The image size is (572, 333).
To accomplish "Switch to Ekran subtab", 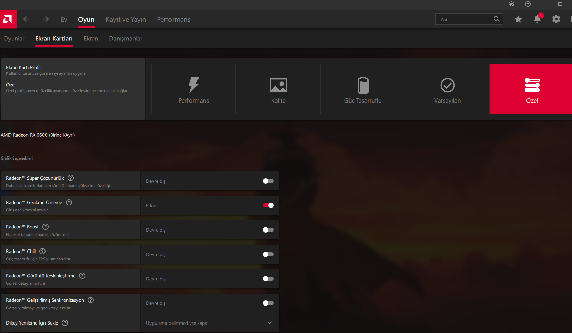I will (x=91, y=38).
